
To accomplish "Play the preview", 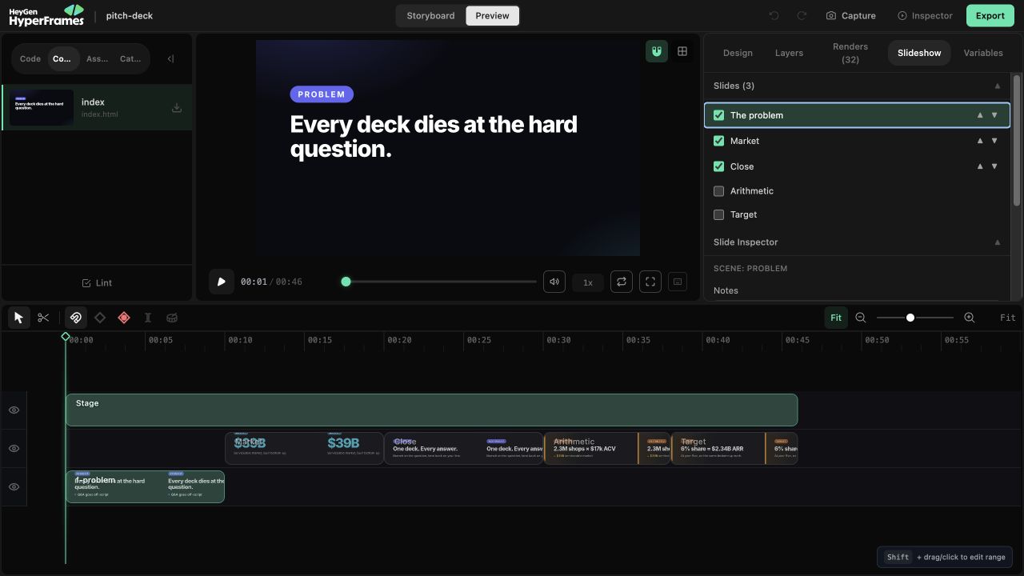I will 222,282.
